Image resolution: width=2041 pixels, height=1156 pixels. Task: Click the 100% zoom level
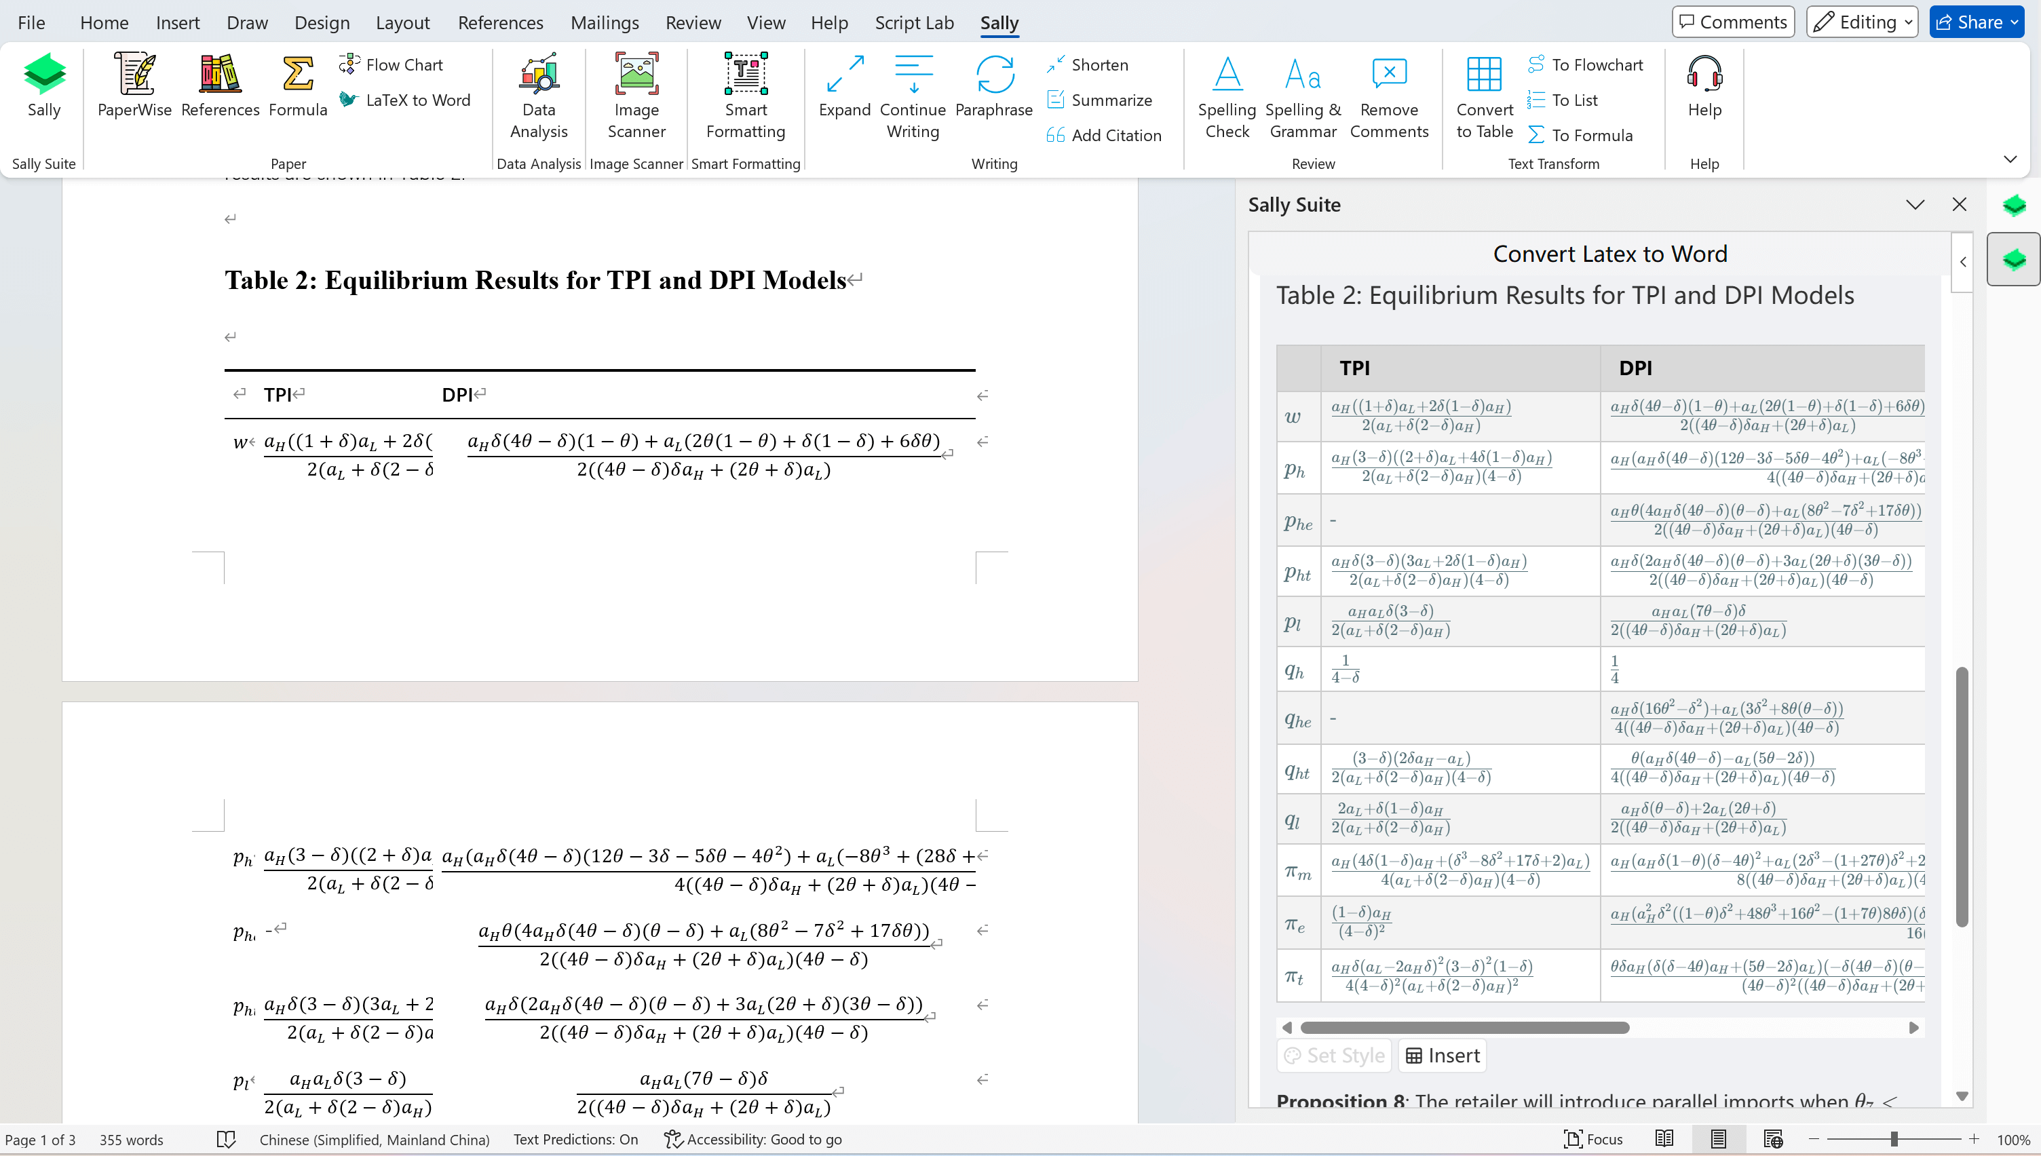(2013, 1139)
